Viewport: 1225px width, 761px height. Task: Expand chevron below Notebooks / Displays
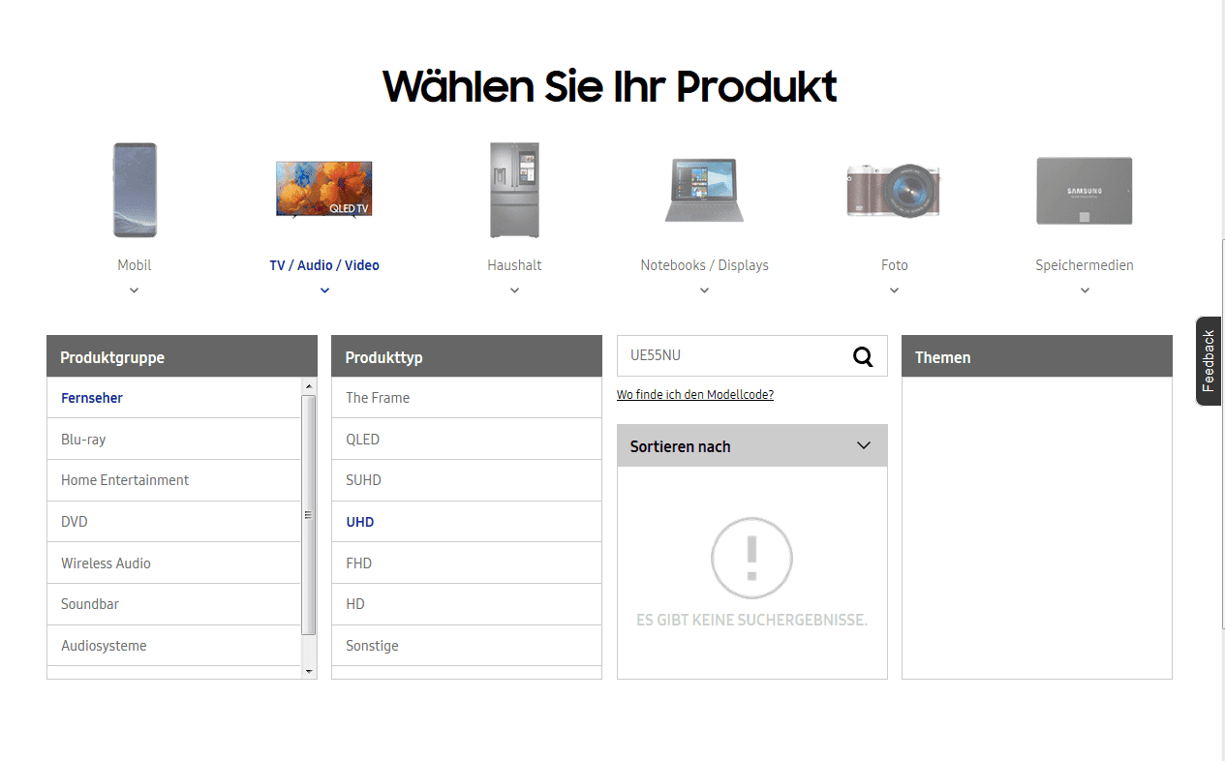(704, 290)
